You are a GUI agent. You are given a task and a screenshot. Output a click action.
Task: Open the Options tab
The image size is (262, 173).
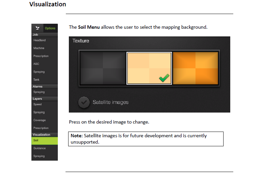[x=50, y=28]
